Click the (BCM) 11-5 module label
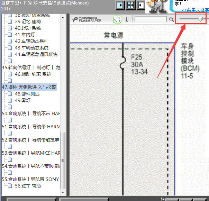This screenshot has width=209, height=201. point(190,72)
